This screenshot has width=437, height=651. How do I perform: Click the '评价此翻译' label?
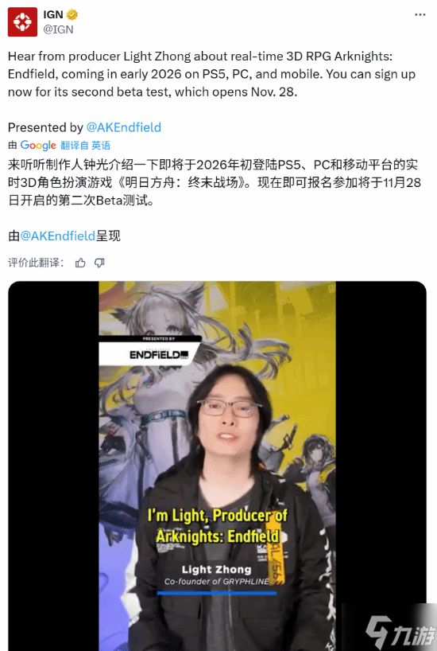coord(36,263)
